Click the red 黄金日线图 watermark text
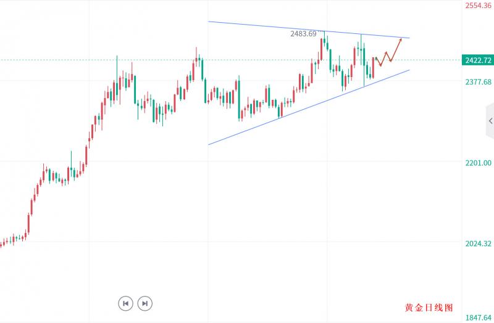Viewport: 494px width, 323px height. point(429,308)
